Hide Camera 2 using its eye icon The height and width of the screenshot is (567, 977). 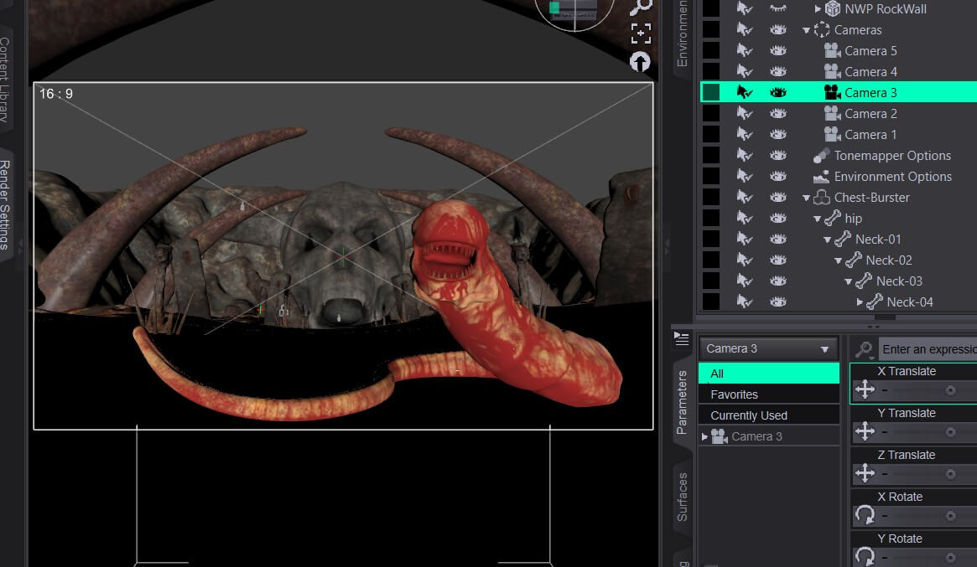pos(777,113)
